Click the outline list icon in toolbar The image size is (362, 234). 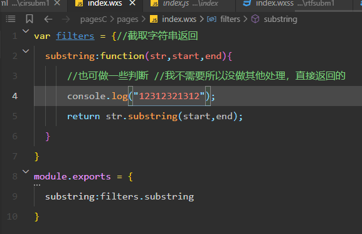pyautogui.click(x=11, y=19)
